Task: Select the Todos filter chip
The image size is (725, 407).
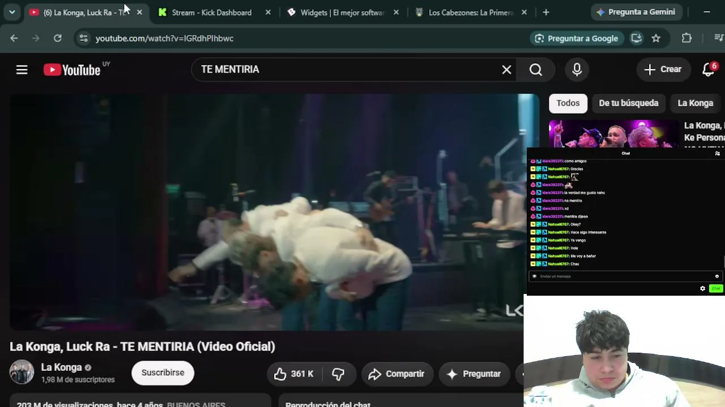Action: click(x=568, y=103)
